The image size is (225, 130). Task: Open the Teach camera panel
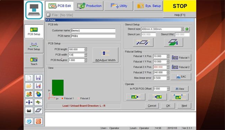click(34, 61)
